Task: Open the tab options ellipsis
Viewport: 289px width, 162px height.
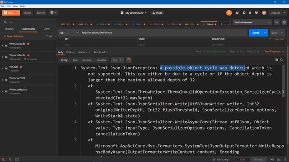Action: [x=227, y=24]
